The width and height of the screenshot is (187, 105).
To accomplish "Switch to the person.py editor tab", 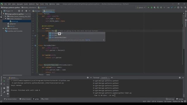I will (49, 11).
